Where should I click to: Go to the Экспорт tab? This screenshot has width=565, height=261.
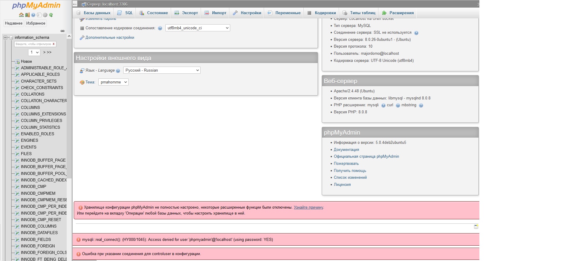pyautogui.click(x=186, y=13)
